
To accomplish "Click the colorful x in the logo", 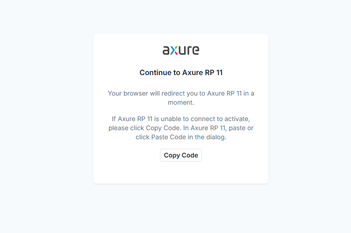I will tap(174, 51).
